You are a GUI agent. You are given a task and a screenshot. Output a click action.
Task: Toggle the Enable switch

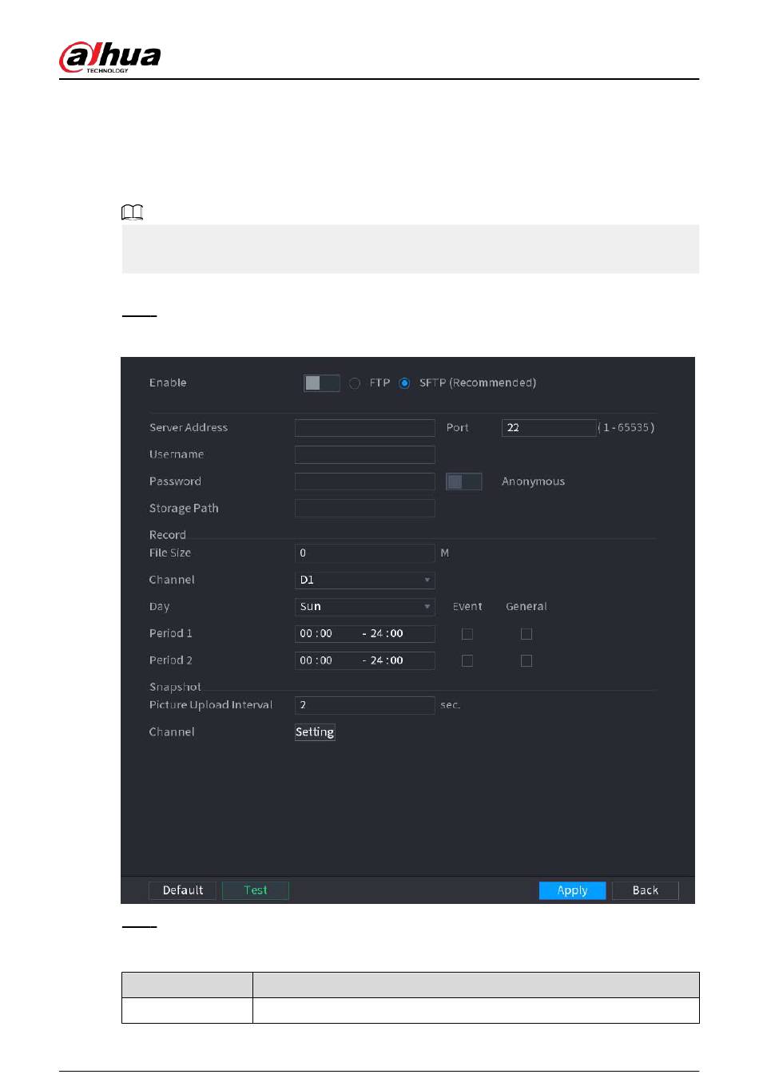(x=321, y=382)
